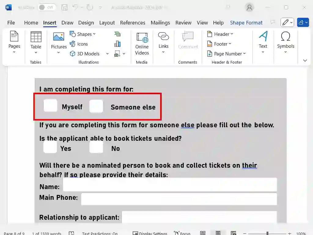The width and height of the screenshot is (313, 235).
Task: Click the 3D Models button
Action: [85, 54]
